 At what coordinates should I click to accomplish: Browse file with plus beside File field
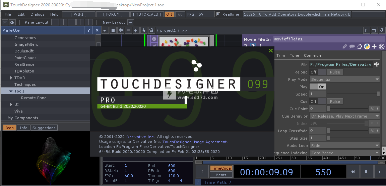[377, 64]
